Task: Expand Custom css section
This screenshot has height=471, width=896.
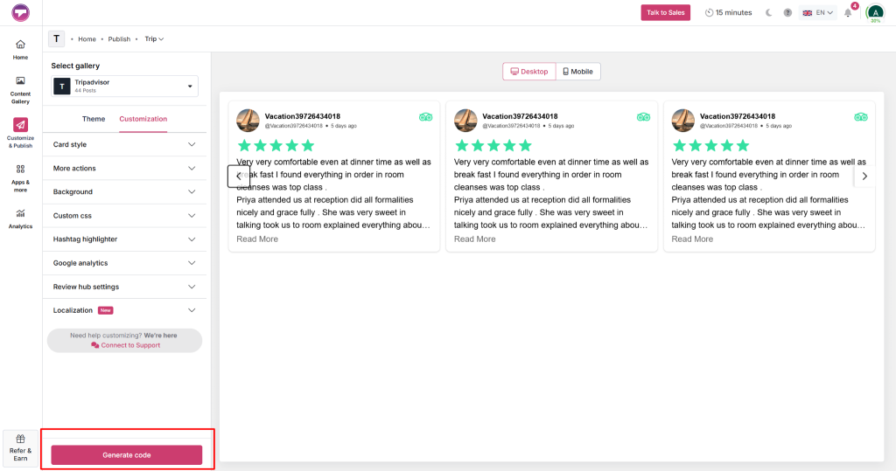Action: (x=124, y=216)
